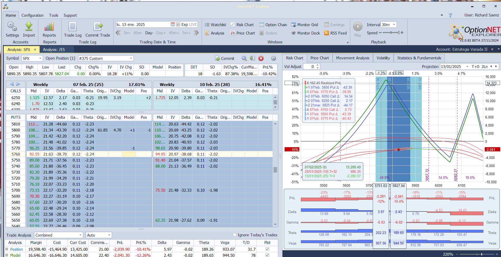This screenshot has height=257, width=501.
Task: Open the Risk Chart window from ribbon
Action: [242, 25]
